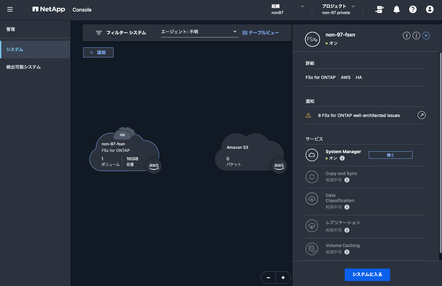Click the 'Console' header text

(x=82, y=10)
